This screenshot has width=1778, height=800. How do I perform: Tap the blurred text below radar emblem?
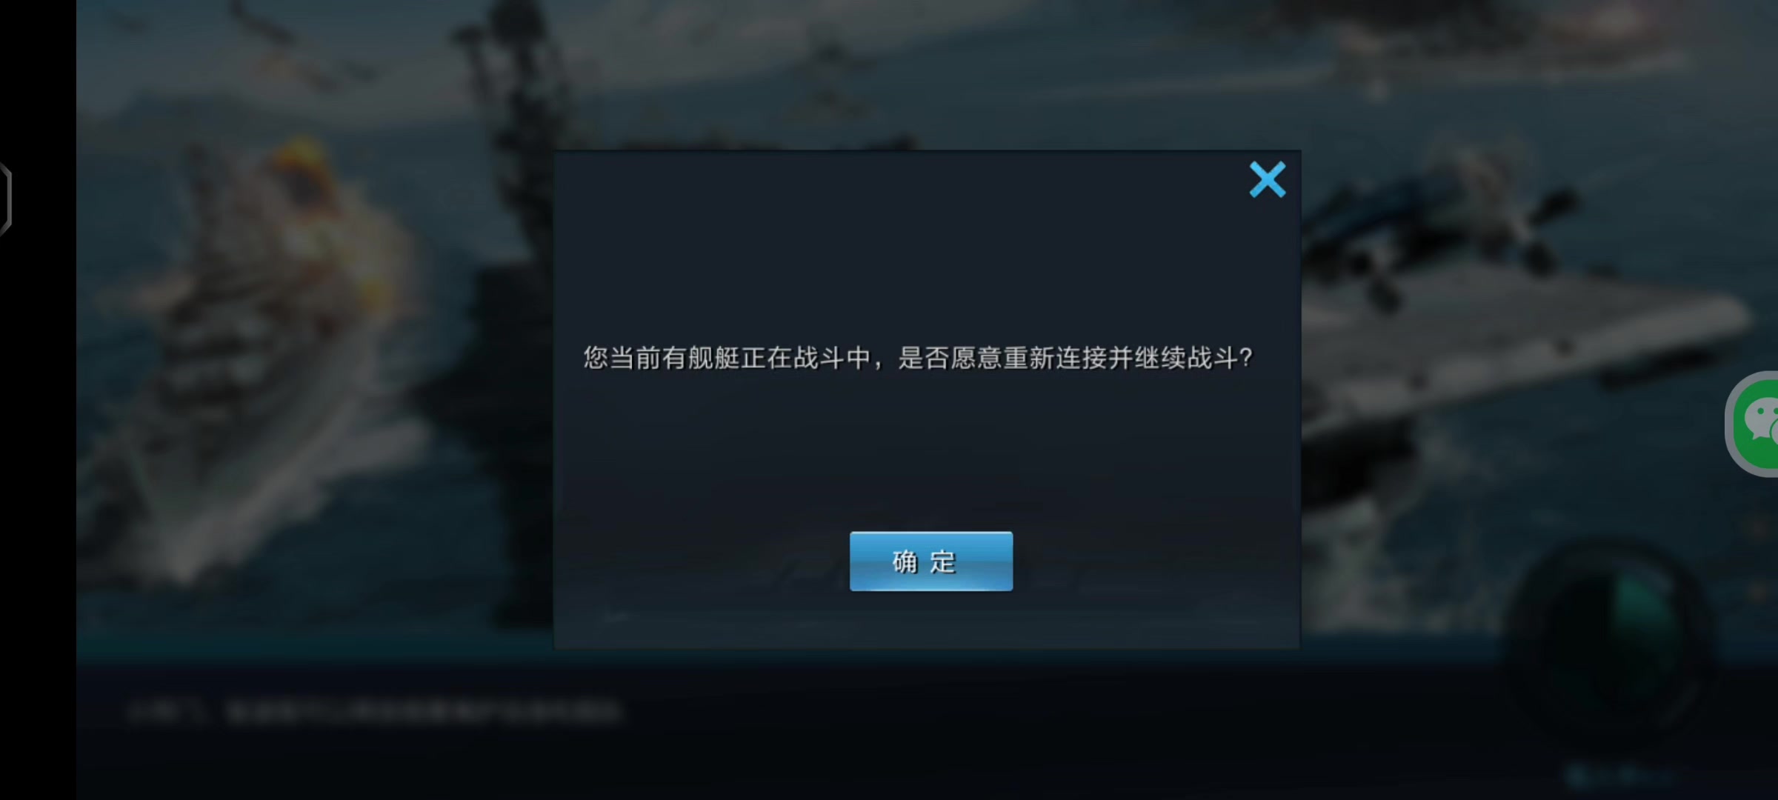point(1622,776)
